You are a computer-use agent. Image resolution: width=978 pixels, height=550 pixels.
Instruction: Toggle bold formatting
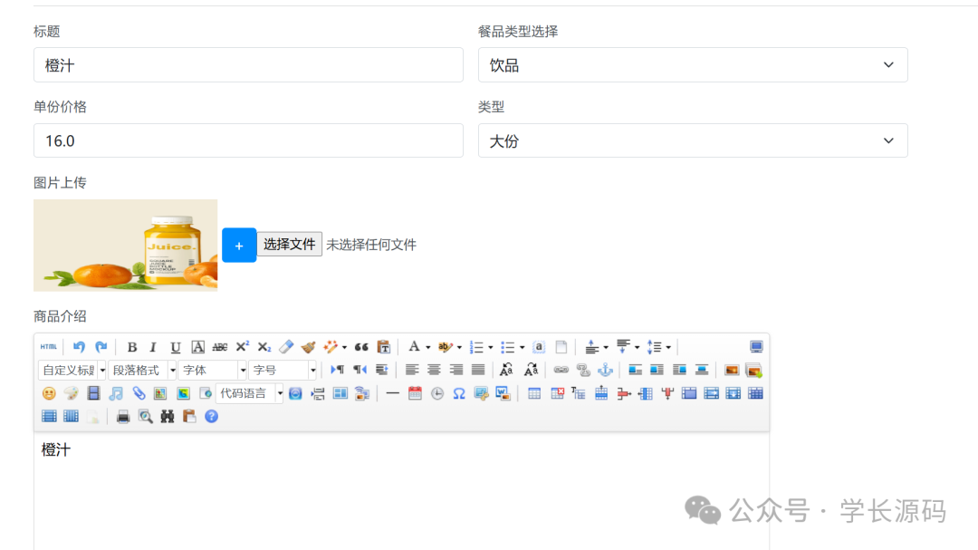pyautogui.click(x=131, y=346)
